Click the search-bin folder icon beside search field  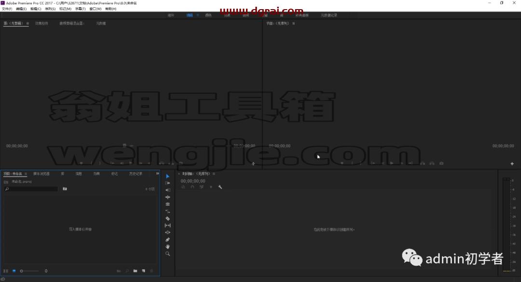(x=65, y=188)
